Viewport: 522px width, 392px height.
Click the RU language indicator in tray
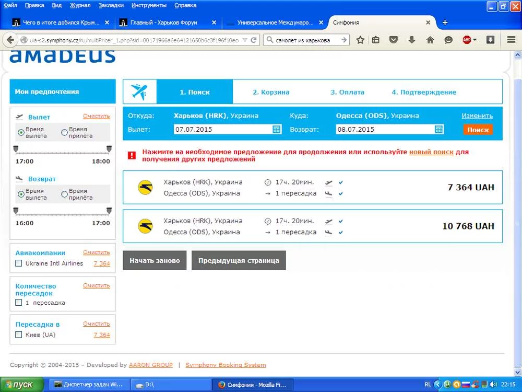click(x=428, y=384)
